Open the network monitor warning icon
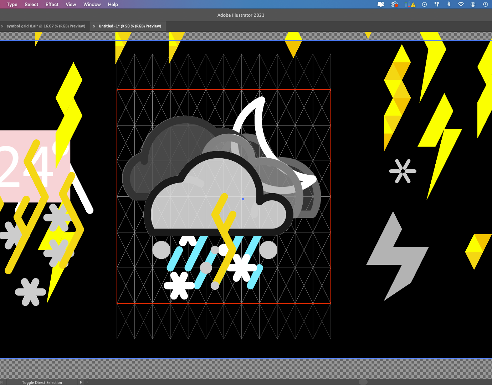Viewport: 492px width, 385px height. click(x=410, y=4)
